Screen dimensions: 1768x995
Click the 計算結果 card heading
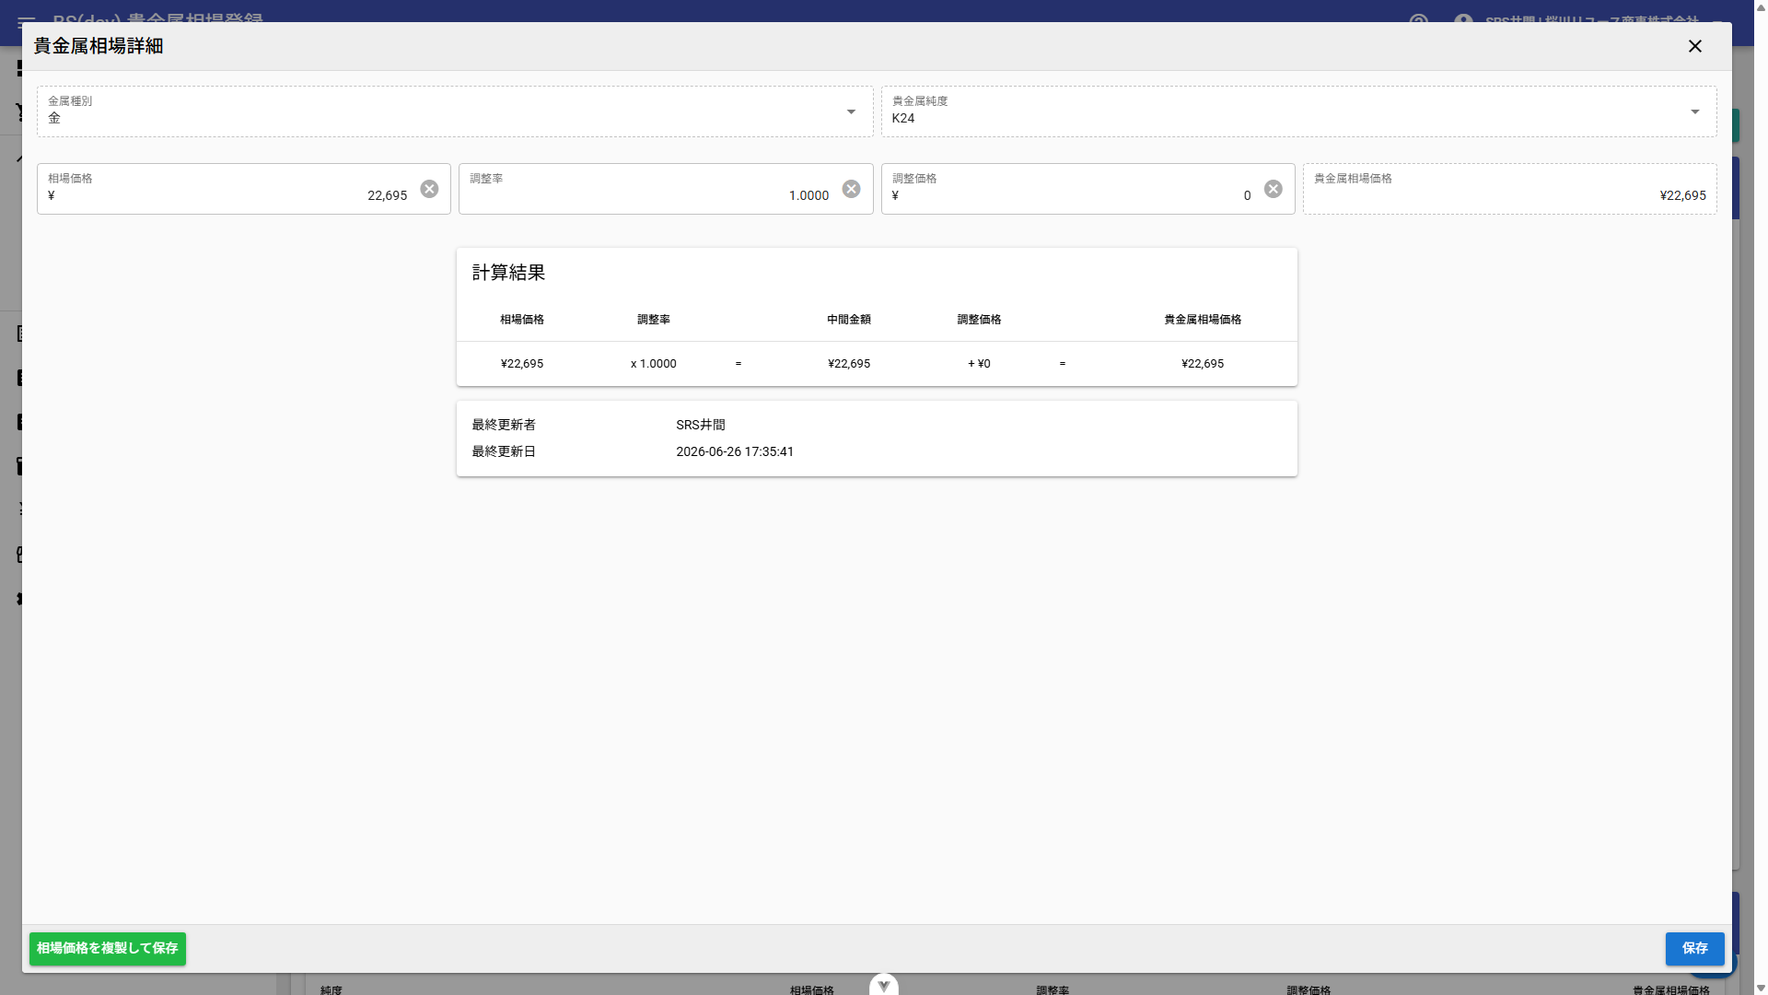508,273
